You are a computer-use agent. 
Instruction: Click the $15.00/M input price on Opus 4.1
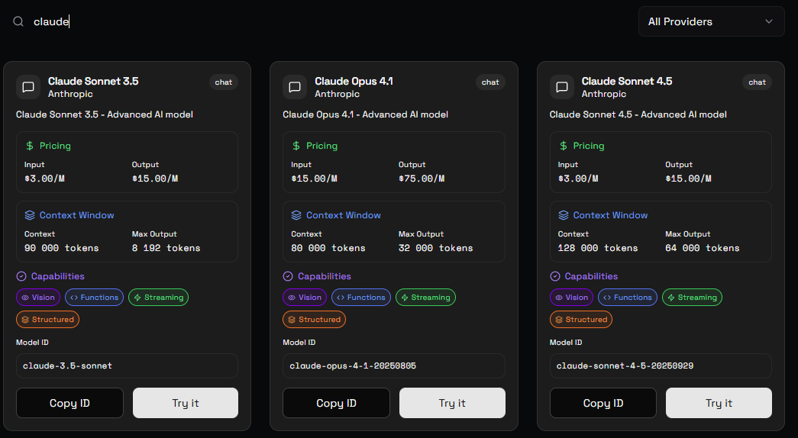(314, 179)
